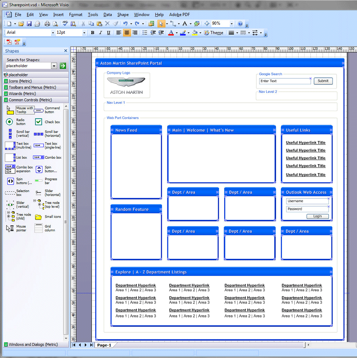The image size is (357, 358).
Task: Toggle Bold formatting
Action: (92, 33)
